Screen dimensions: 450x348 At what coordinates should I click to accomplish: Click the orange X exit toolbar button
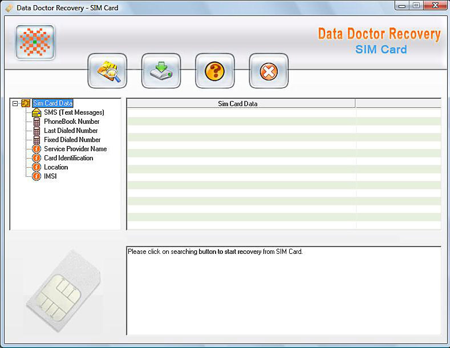click(269, 71)
